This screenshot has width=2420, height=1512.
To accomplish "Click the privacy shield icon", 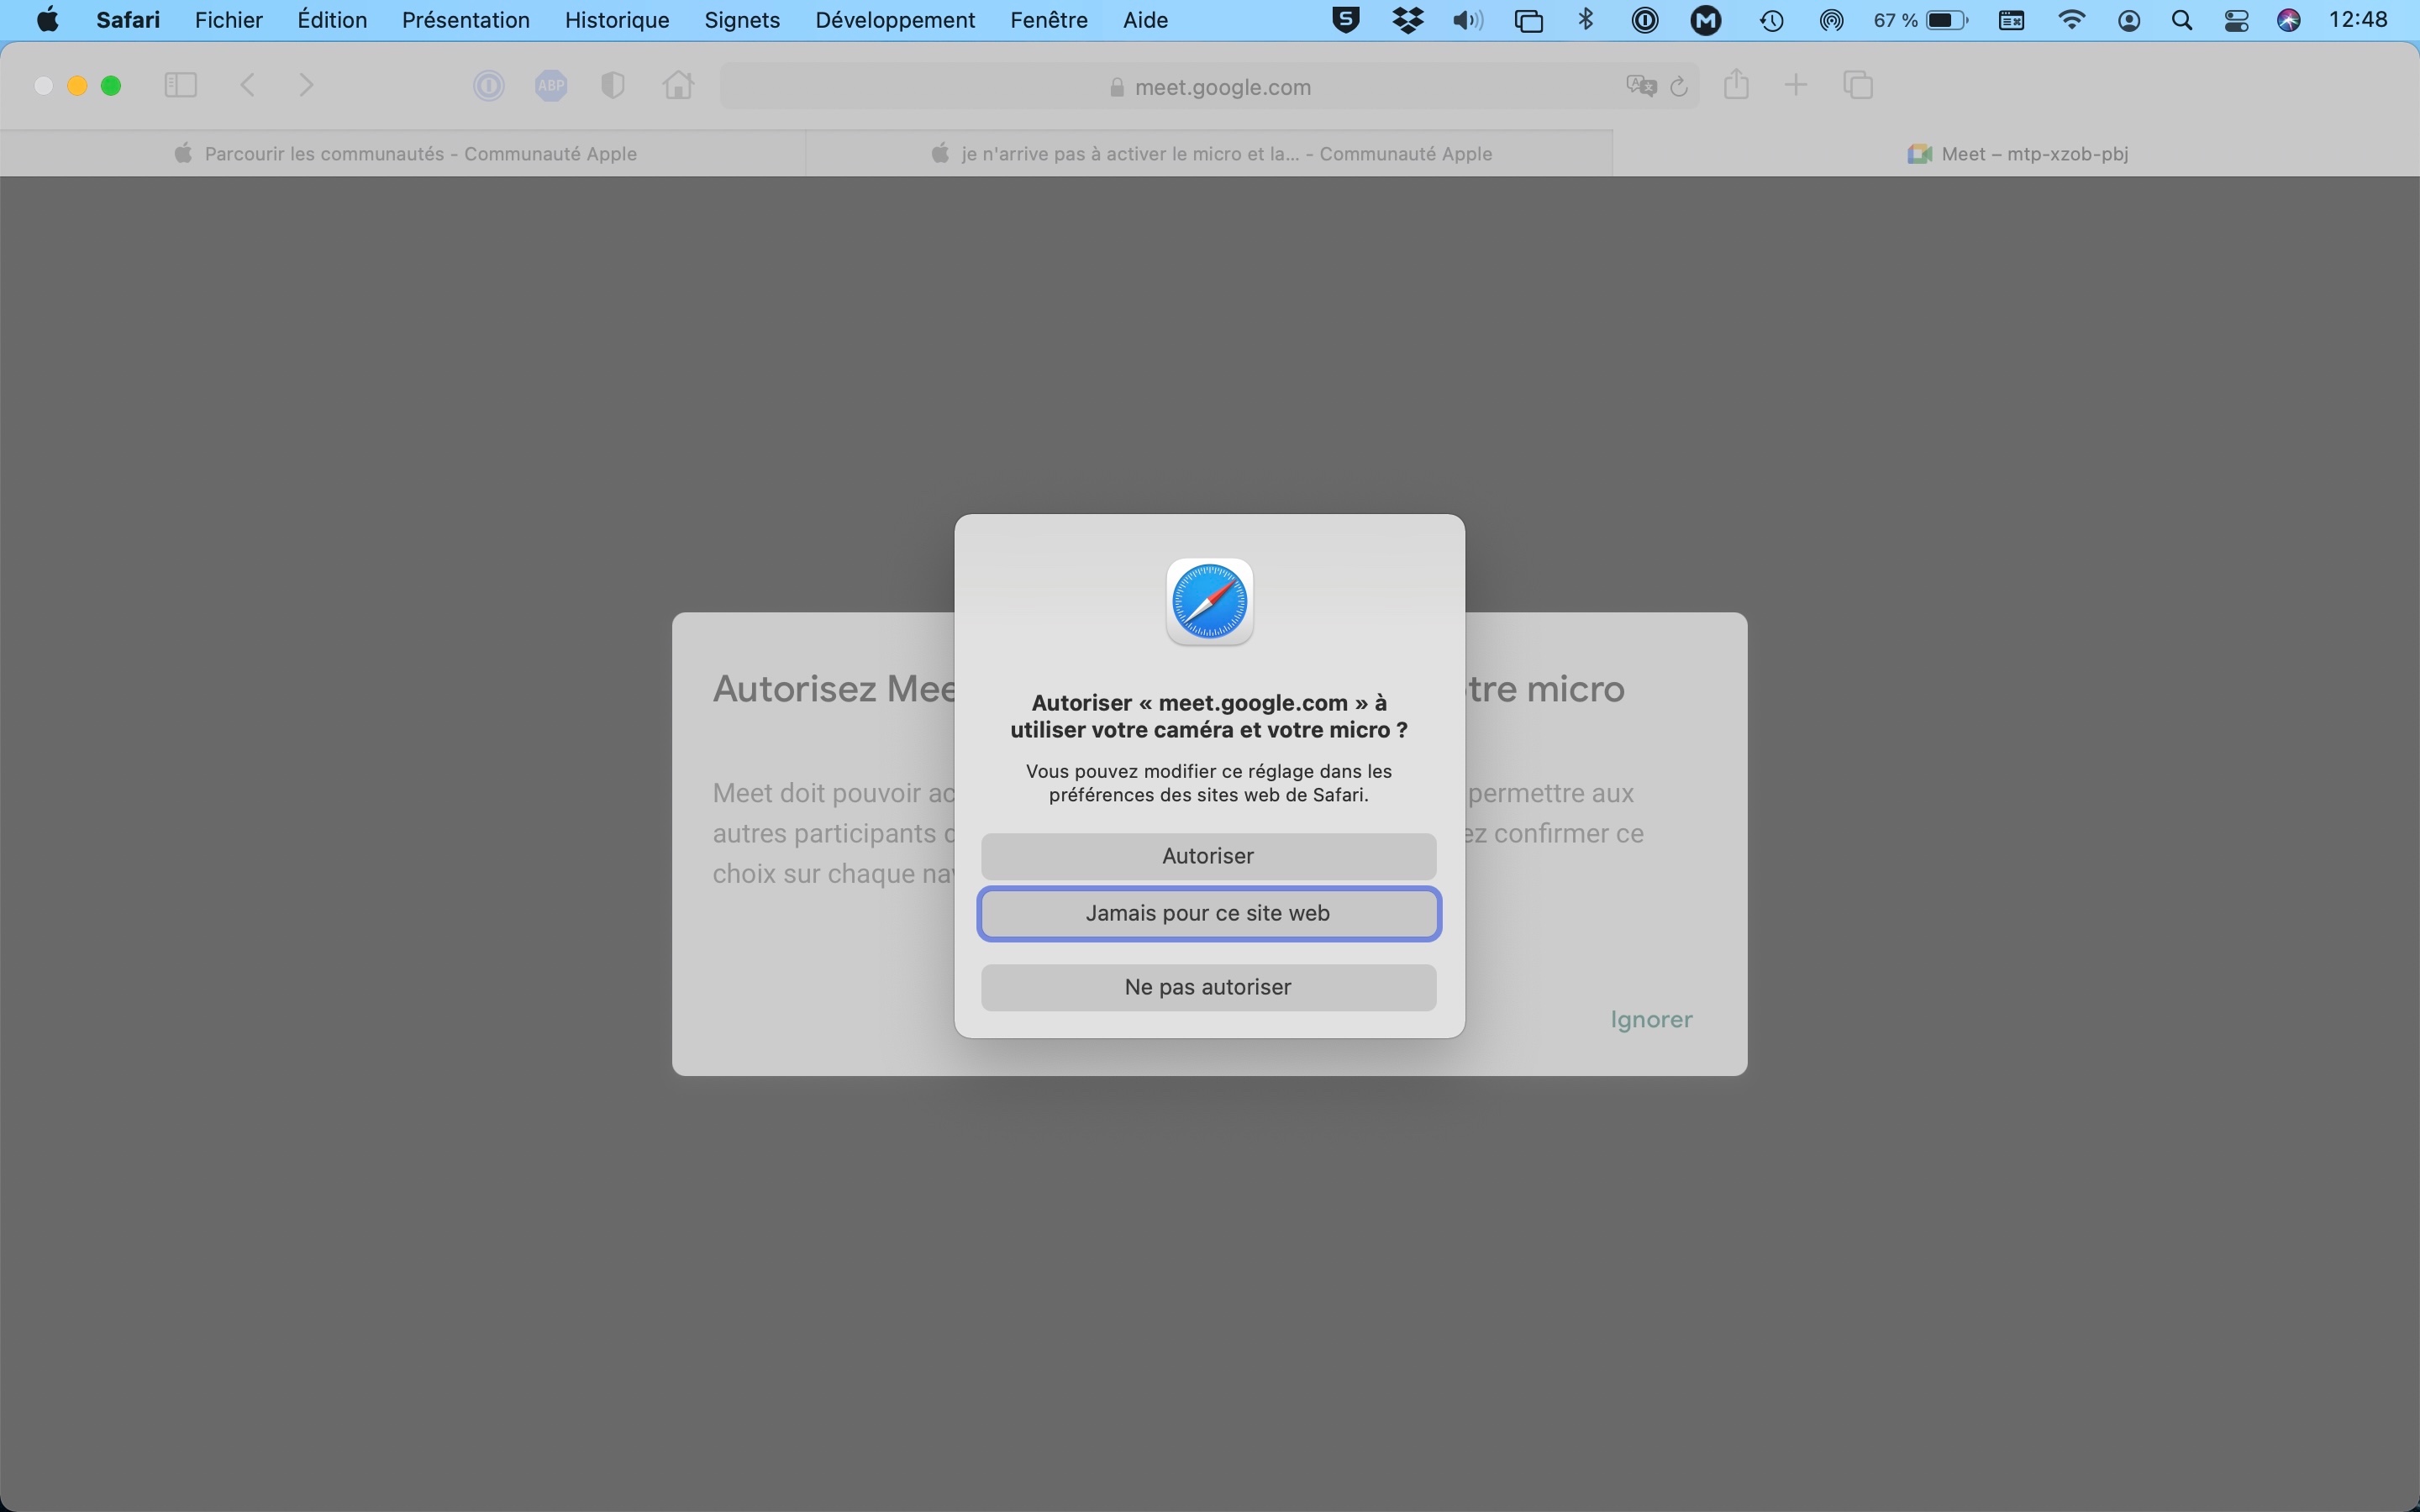I will click(x=613, y=86).
